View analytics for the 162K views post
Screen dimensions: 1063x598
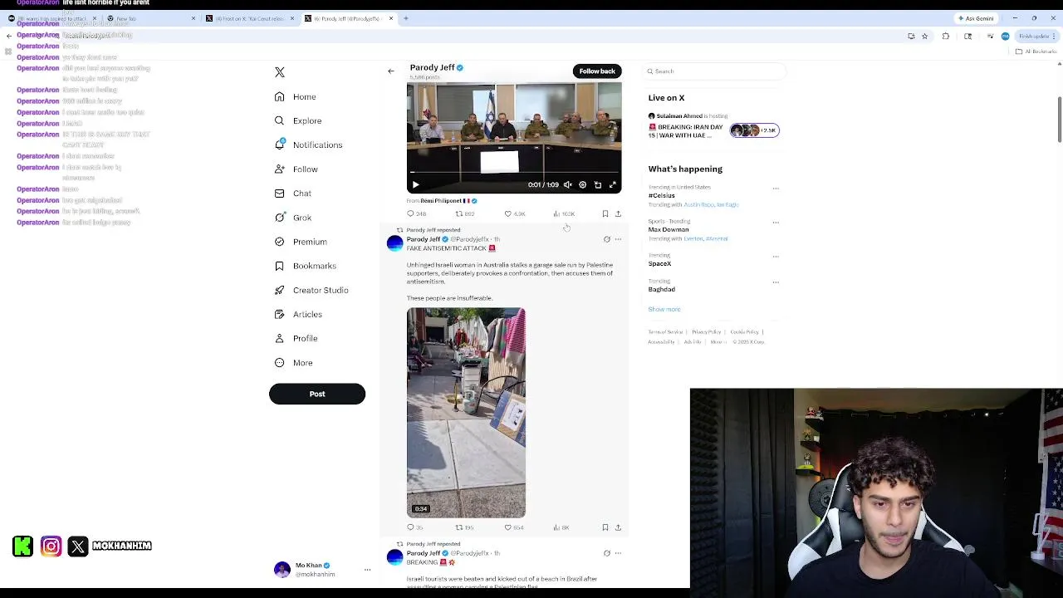564,214
